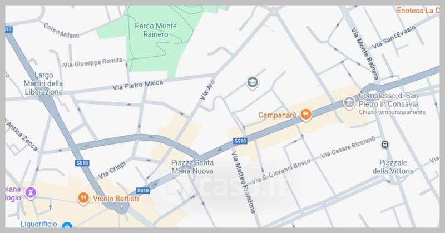Click the Liquorificio shopping pin icon
445x233 pixels.
point(67,226)
